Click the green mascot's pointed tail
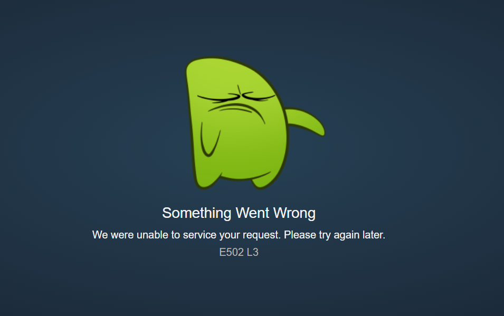Image resolution: width=504 pixels, height=316 pixels. tap(305, 121)
